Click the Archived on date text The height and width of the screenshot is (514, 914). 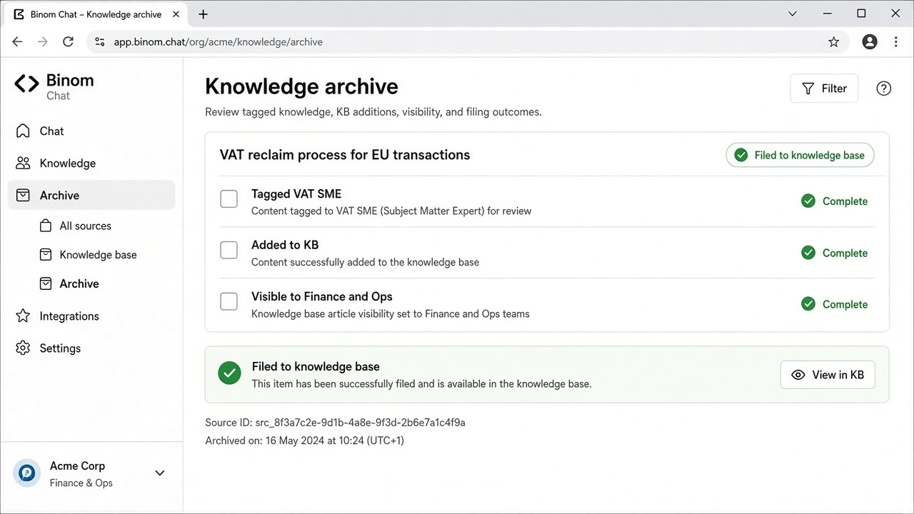pyautogui.click(x=304, y=440)
